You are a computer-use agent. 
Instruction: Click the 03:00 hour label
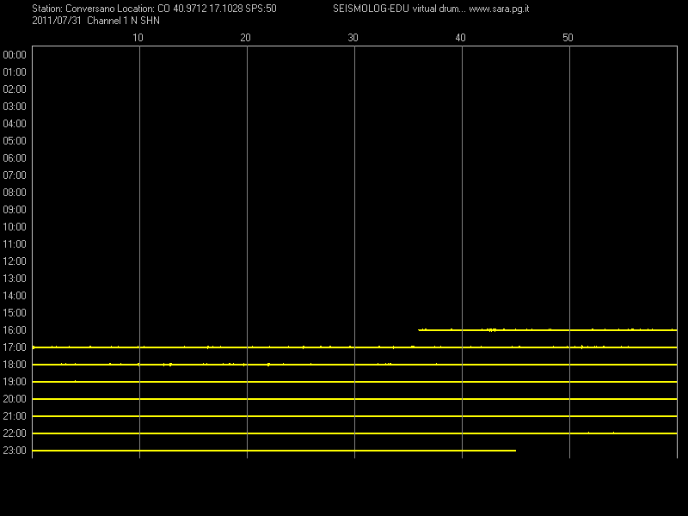pos(15,107)
